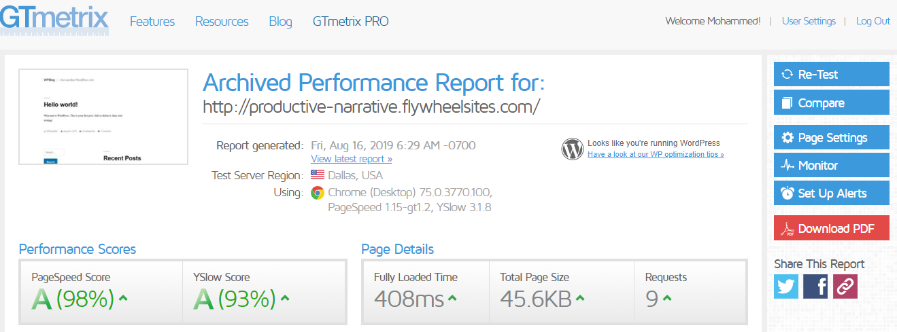Viewport: 897px width, 332px height.
Task: Open Page Settings button
Action: (832, 138)
